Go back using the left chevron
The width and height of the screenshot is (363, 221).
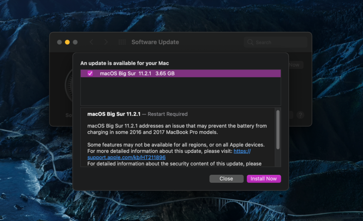(x=92, y=42)
